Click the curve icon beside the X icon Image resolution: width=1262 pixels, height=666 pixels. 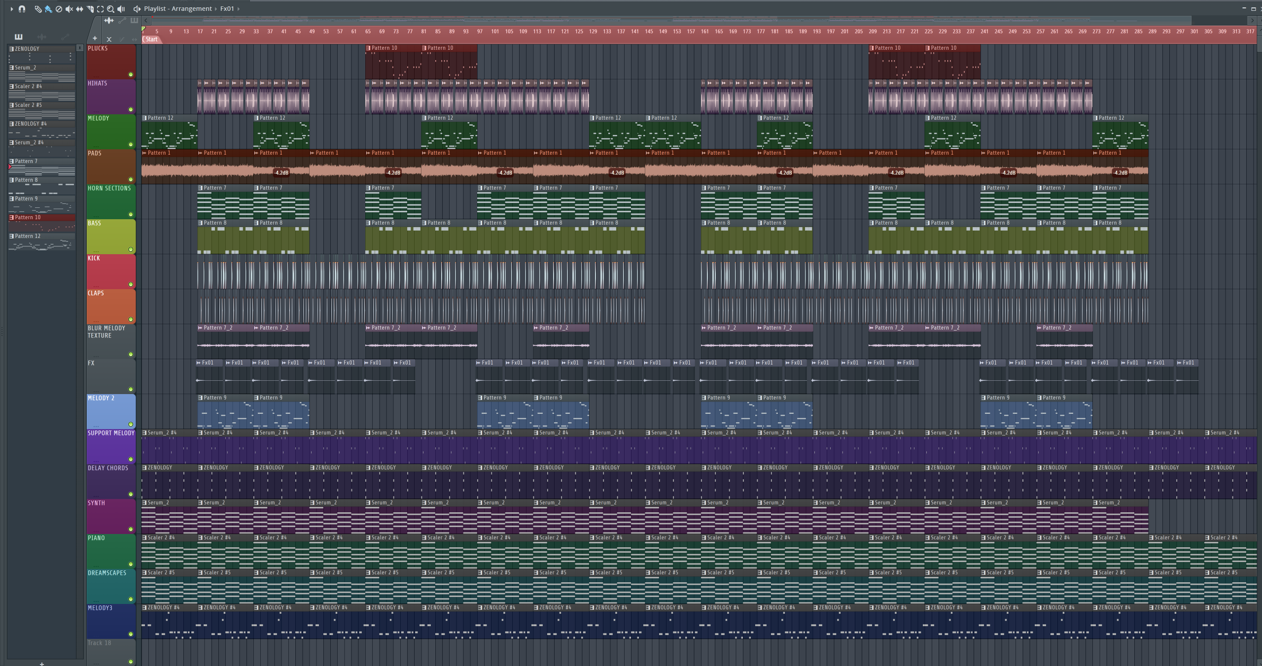[122, 39]
